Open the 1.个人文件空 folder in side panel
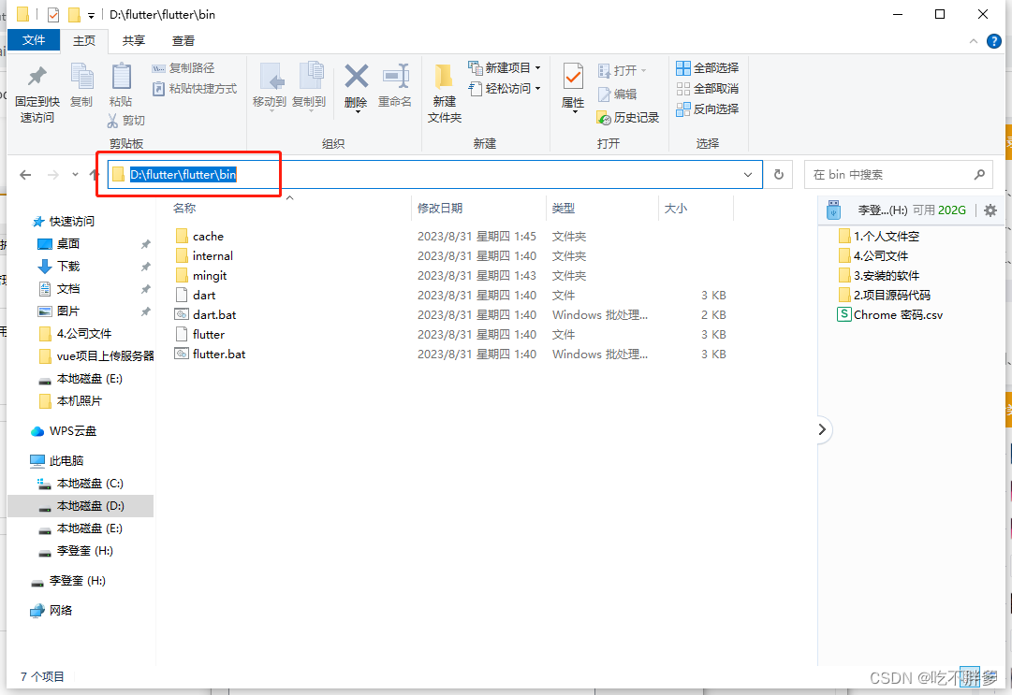The image size is (1012, 695). click(878, 237)
